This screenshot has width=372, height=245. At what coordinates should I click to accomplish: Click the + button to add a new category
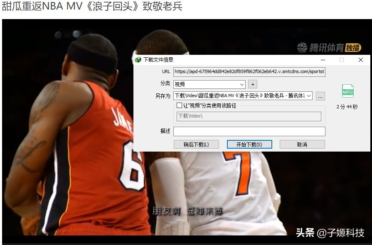[x=253, y=84]
